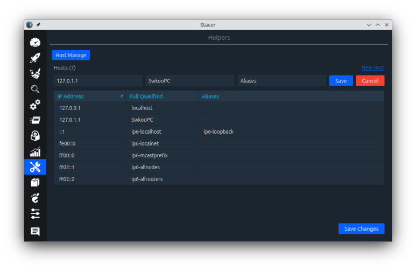The height and width of the screenshot is (270, 416).
Task: Open Startup Apps rocket icon
Action: (x=35, y=58)
